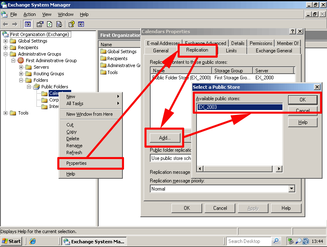This screenshot has width=327, height=247.
Task: Select the Public Folder Store (EX_2000) row
Action: (x=223, y=78)
